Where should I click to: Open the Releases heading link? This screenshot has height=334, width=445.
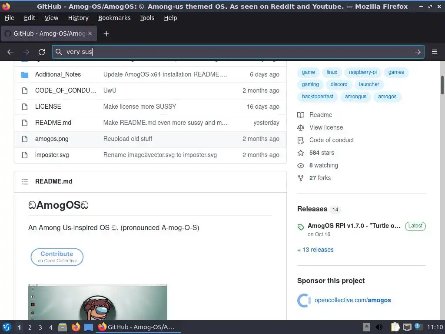(312, 209)
